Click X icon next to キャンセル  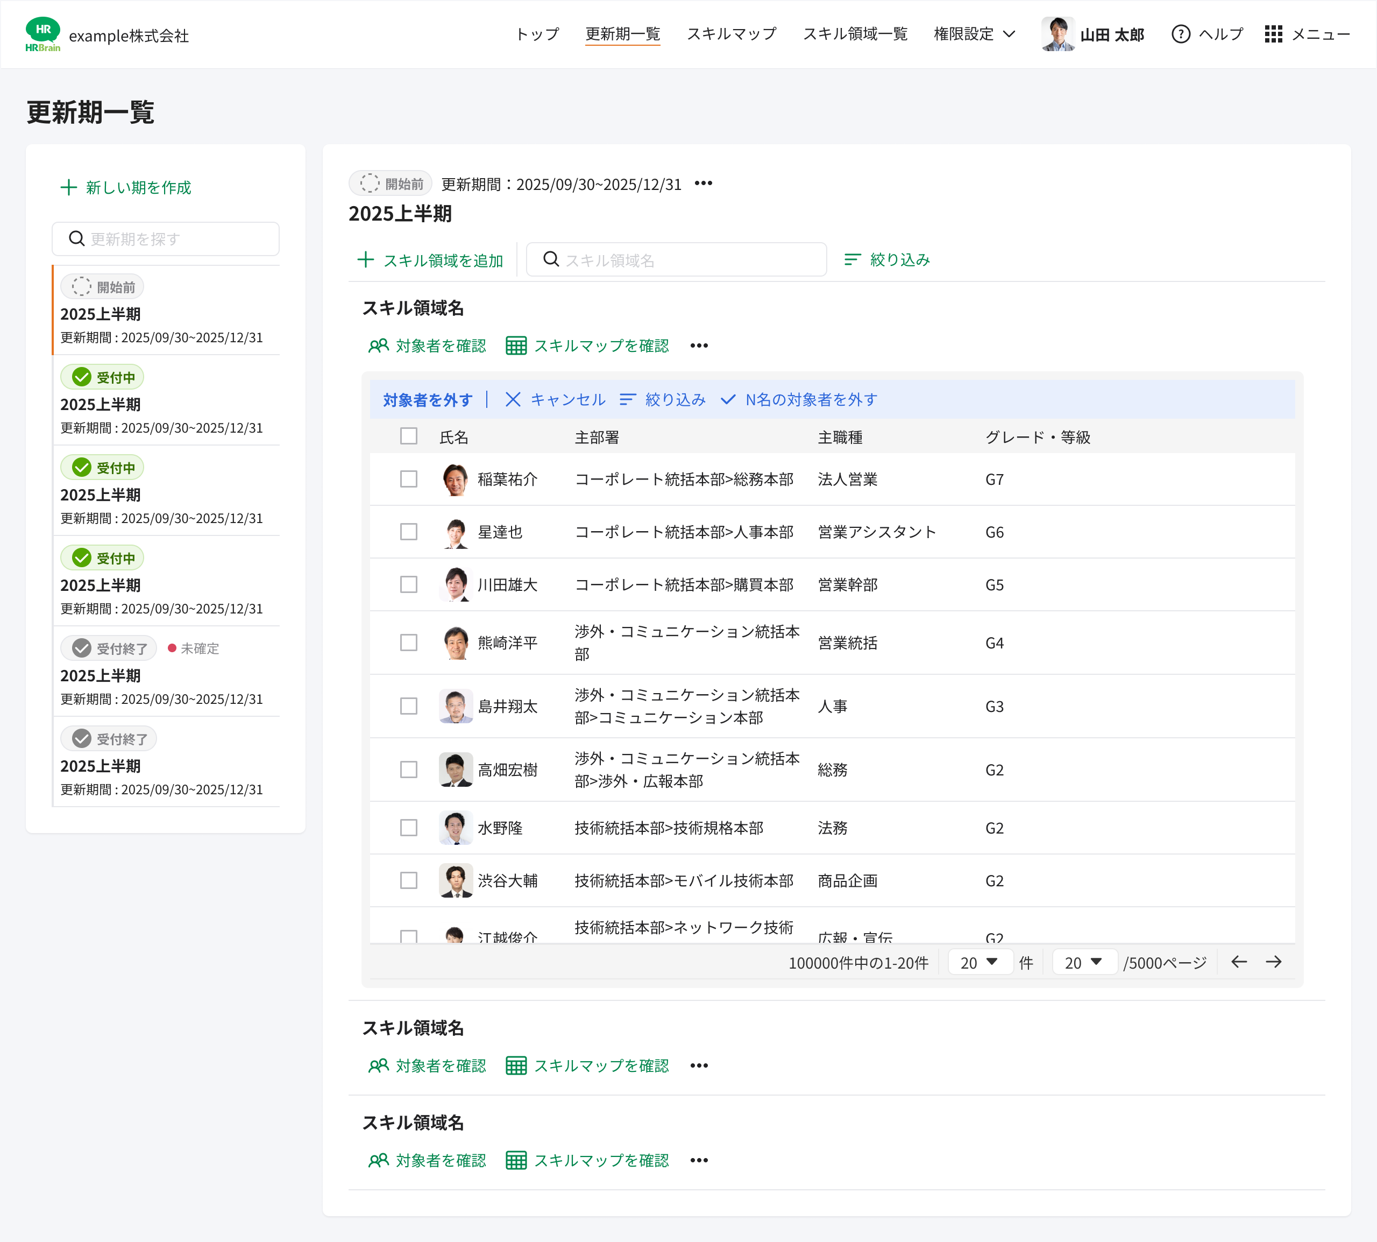[x=513, y=400]
